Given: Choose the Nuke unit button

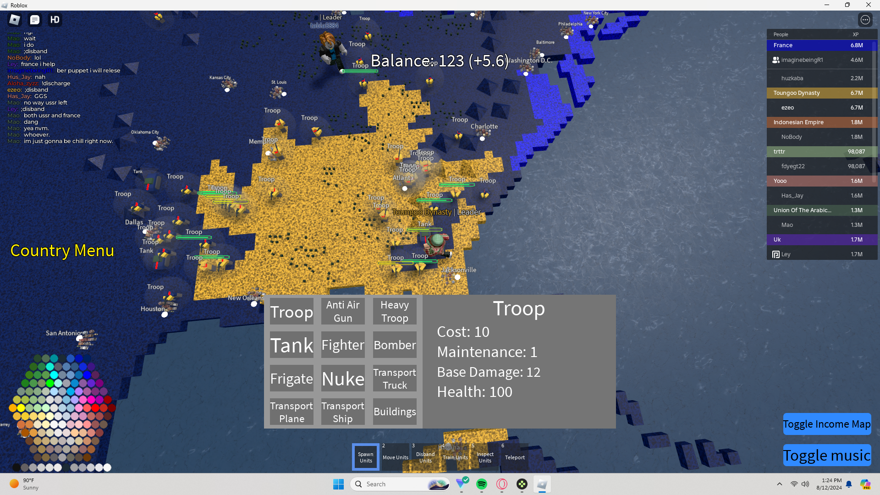Looking at the screenshot, I should point(343,379).
